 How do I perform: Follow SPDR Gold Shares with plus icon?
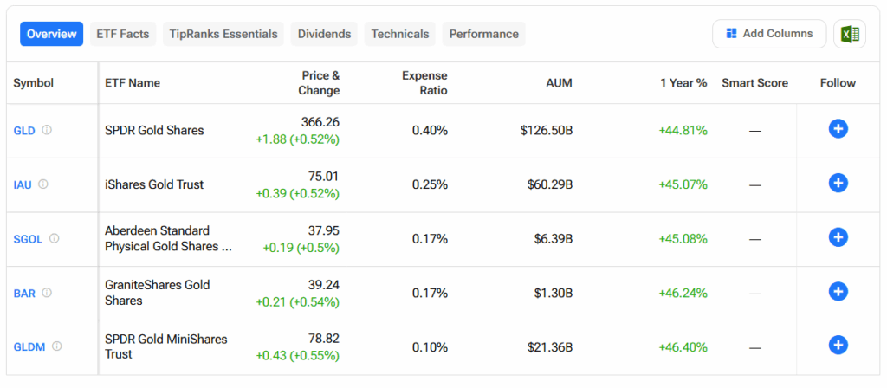coord(838,129)
